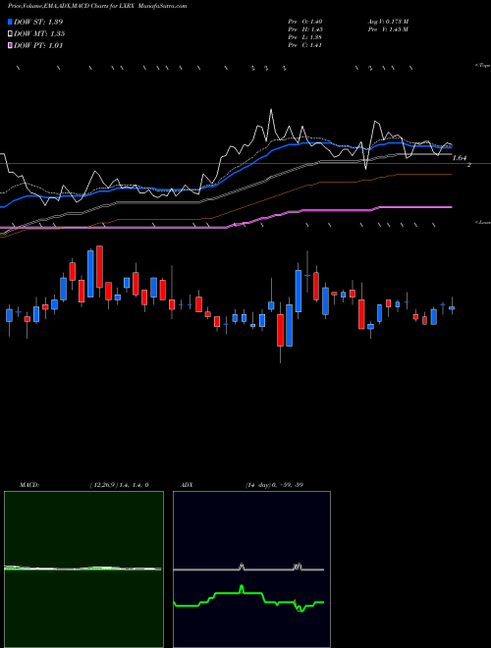Screen dimensions: 491x648
Task: Click the 'Pre C: 1.41' value
Action: point(304,45)
